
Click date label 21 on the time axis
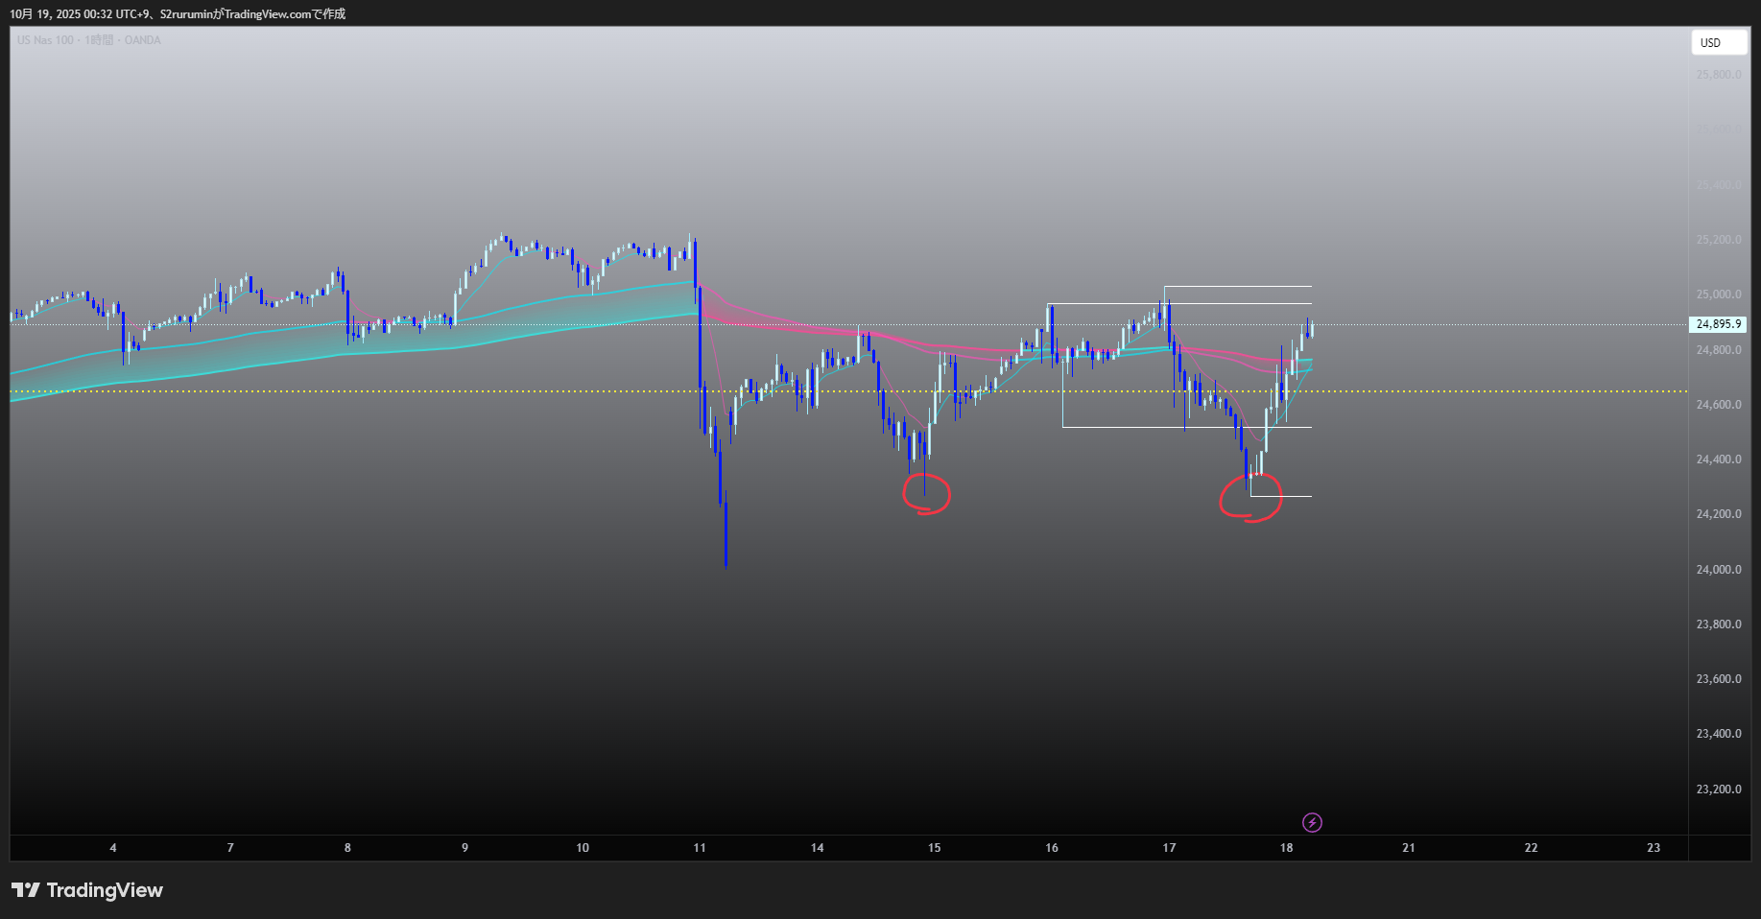pos(1408,848)
